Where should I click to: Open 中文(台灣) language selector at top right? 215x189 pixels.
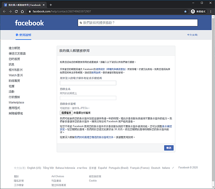click(x=192, y=35)
